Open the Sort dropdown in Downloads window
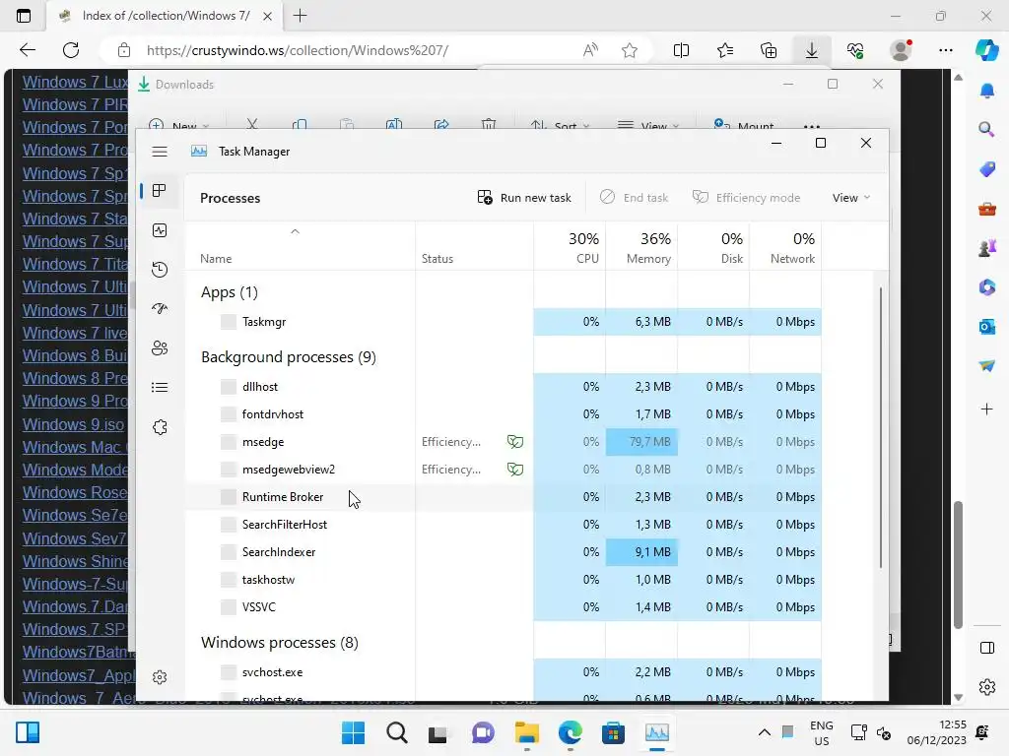Screen dimensions: 1009x756 pos(560,125)
